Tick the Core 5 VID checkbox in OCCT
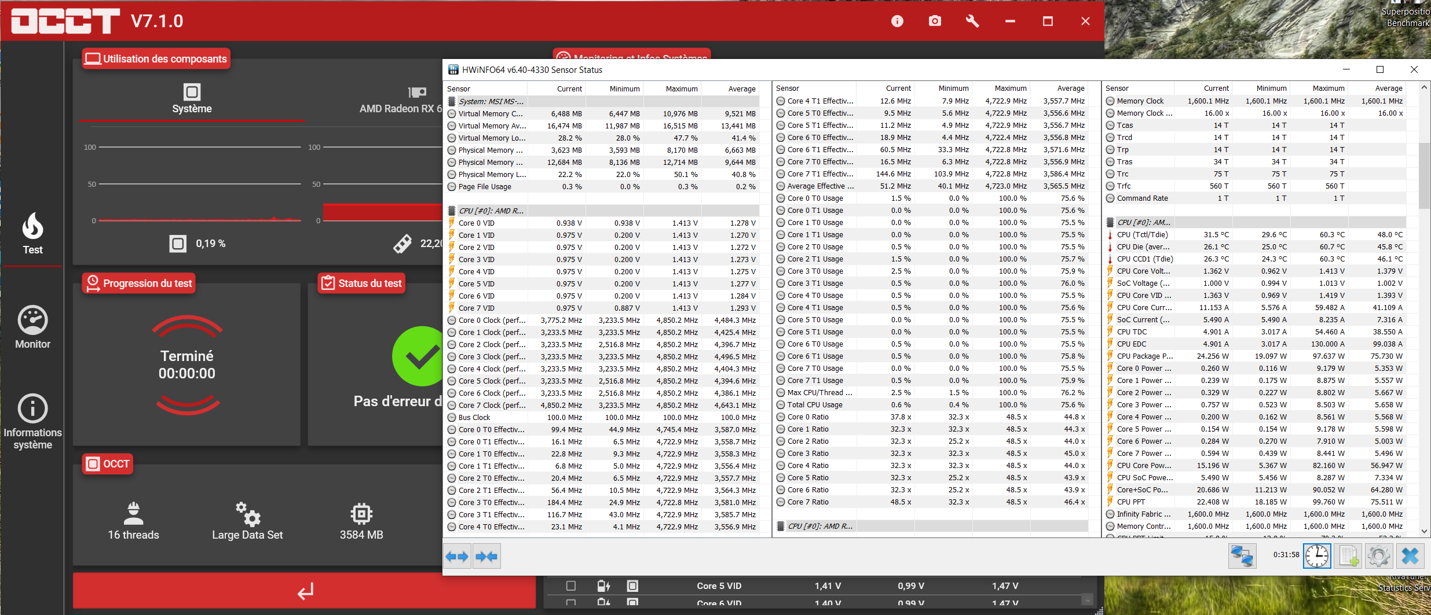Image resolution: width=1431 pixels, height=615 pixels. coord(571,586)
